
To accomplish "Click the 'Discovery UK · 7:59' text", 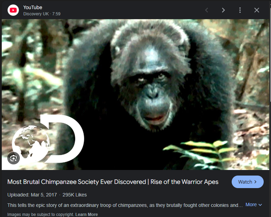I will tap(42, 14).
